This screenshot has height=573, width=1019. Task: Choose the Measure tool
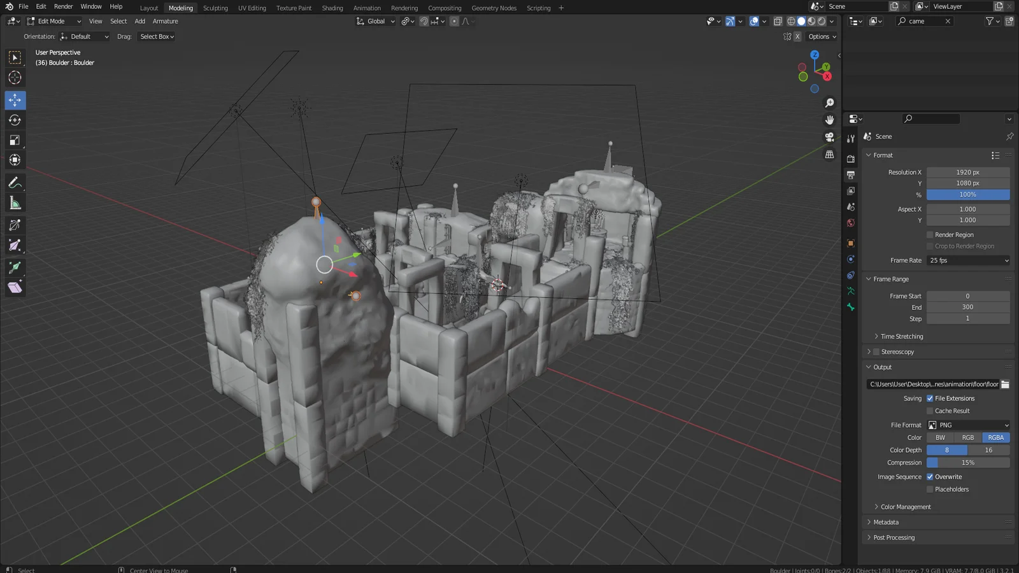[x=15, y=204]
